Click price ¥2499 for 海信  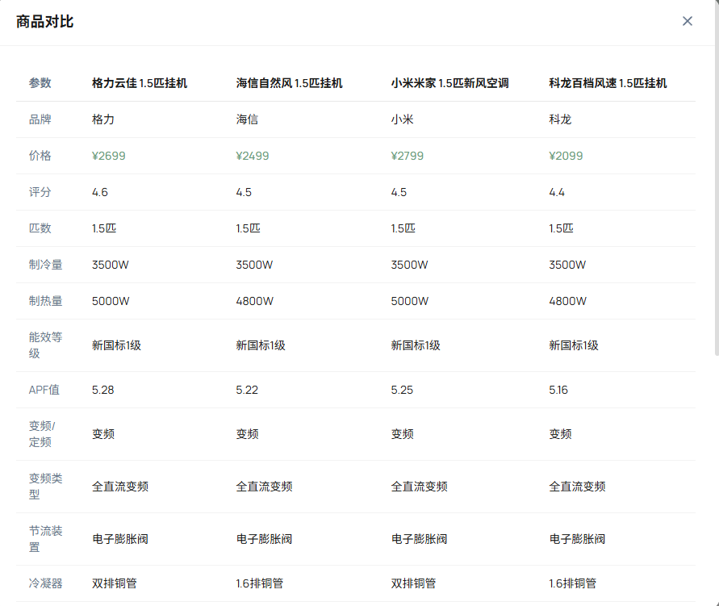coord(253,156)
